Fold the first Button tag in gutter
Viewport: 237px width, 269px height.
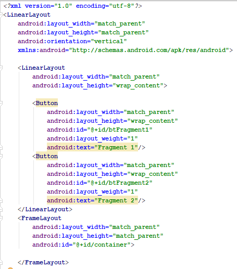pyautogui.click(x=1, y=103)
